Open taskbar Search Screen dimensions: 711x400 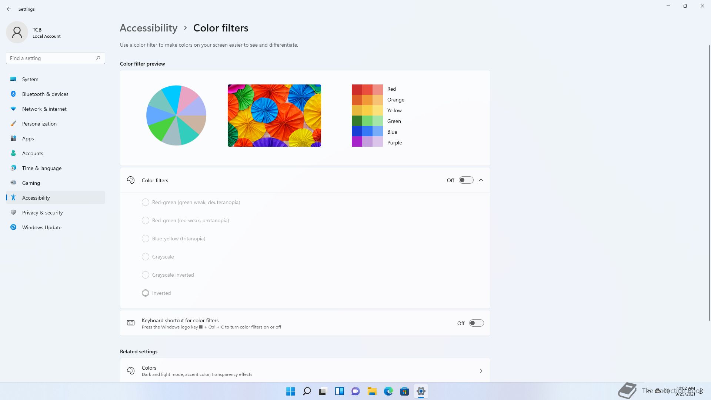pyautogui.click(x=307, y=391)
